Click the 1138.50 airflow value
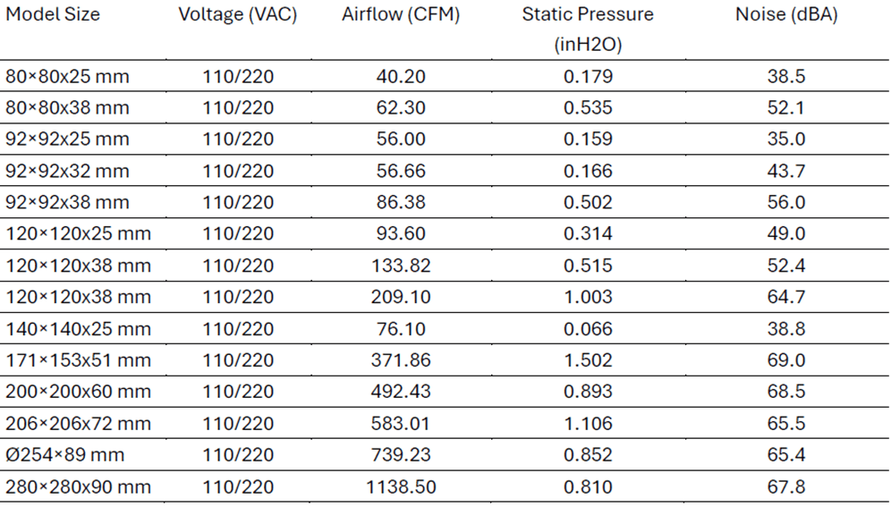 pos(401,487)
